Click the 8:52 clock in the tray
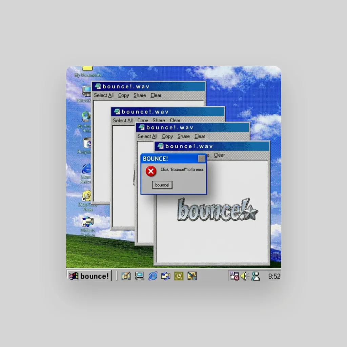Viewport: 347px width, 347px height. click(x=274, y=276)
